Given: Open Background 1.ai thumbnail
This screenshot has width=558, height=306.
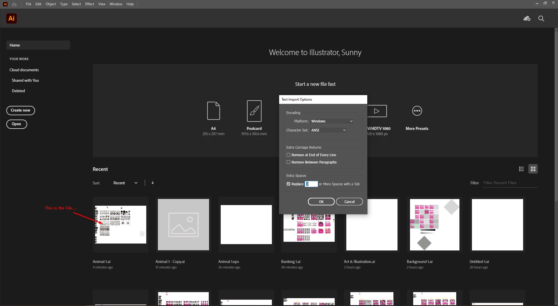Looking at the screenshot, I should pos(435,225).
